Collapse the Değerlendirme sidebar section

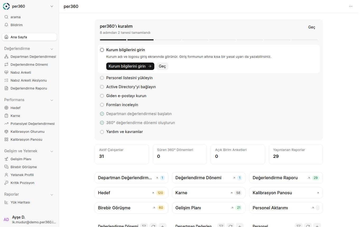tap(52, 49)
